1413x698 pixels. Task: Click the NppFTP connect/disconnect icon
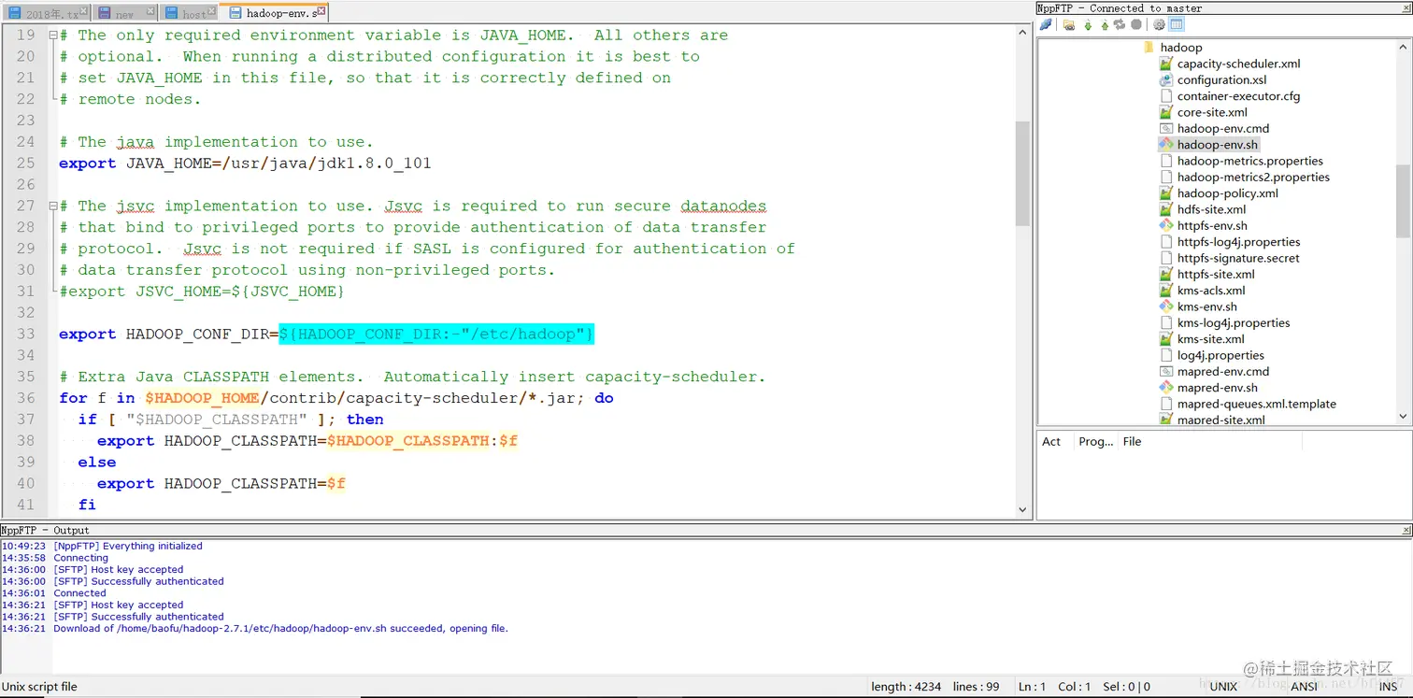point(1046,25)
